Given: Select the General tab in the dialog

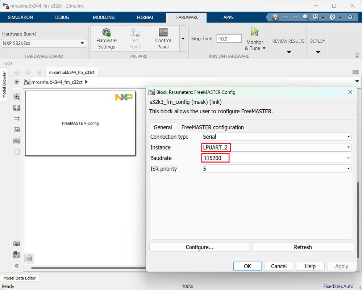Looking at the screenshot, I should (163, 127).
